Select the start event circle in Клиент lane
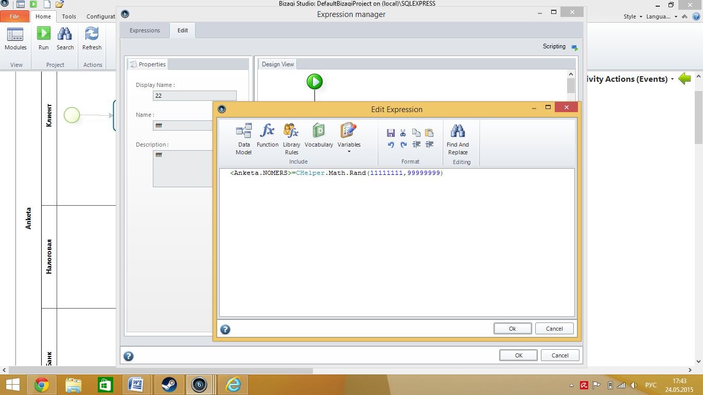Viewport: 703px width, 395px height. (x=72, y=115)
